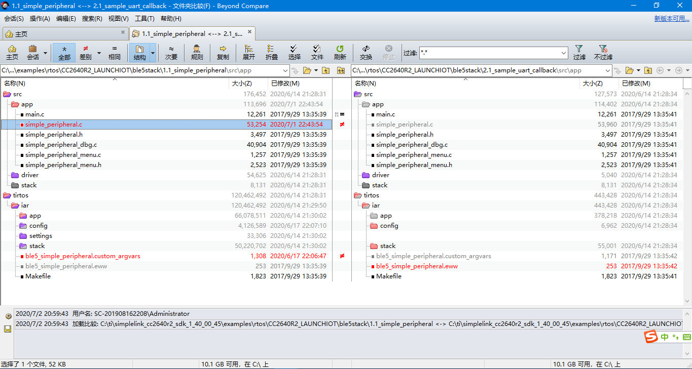Click the 过滤 (Filter) funnel icon
Image resolution: width=692 pixels, height=369 pixels.
tap(579, 53)
